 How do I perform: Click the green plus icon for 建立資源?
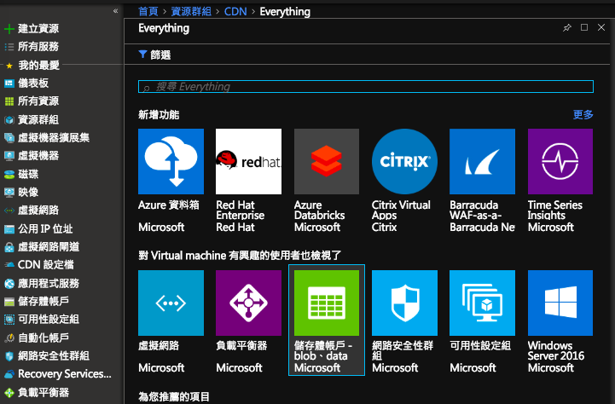tap(9, 29)
